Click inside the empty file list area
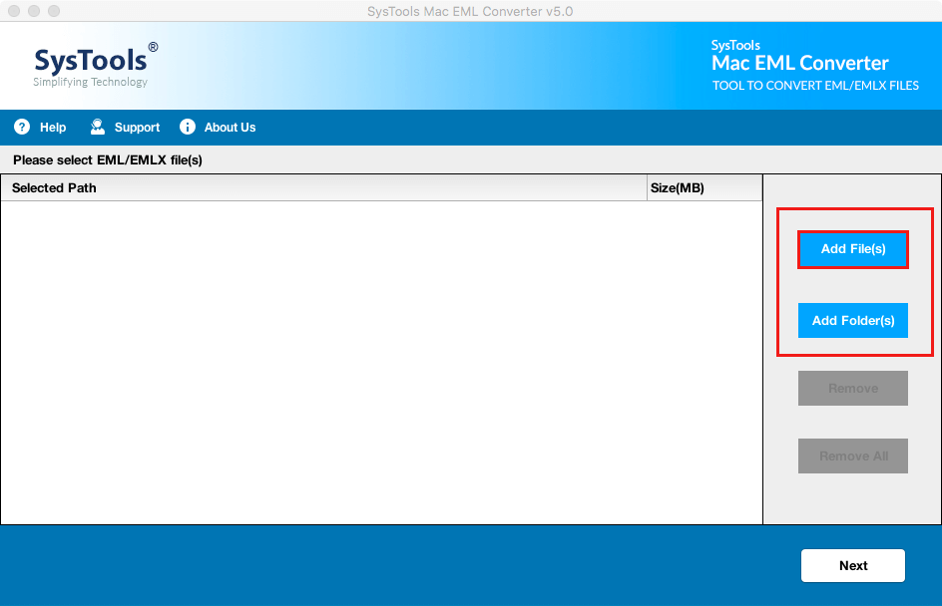 (x=379, y=359)
